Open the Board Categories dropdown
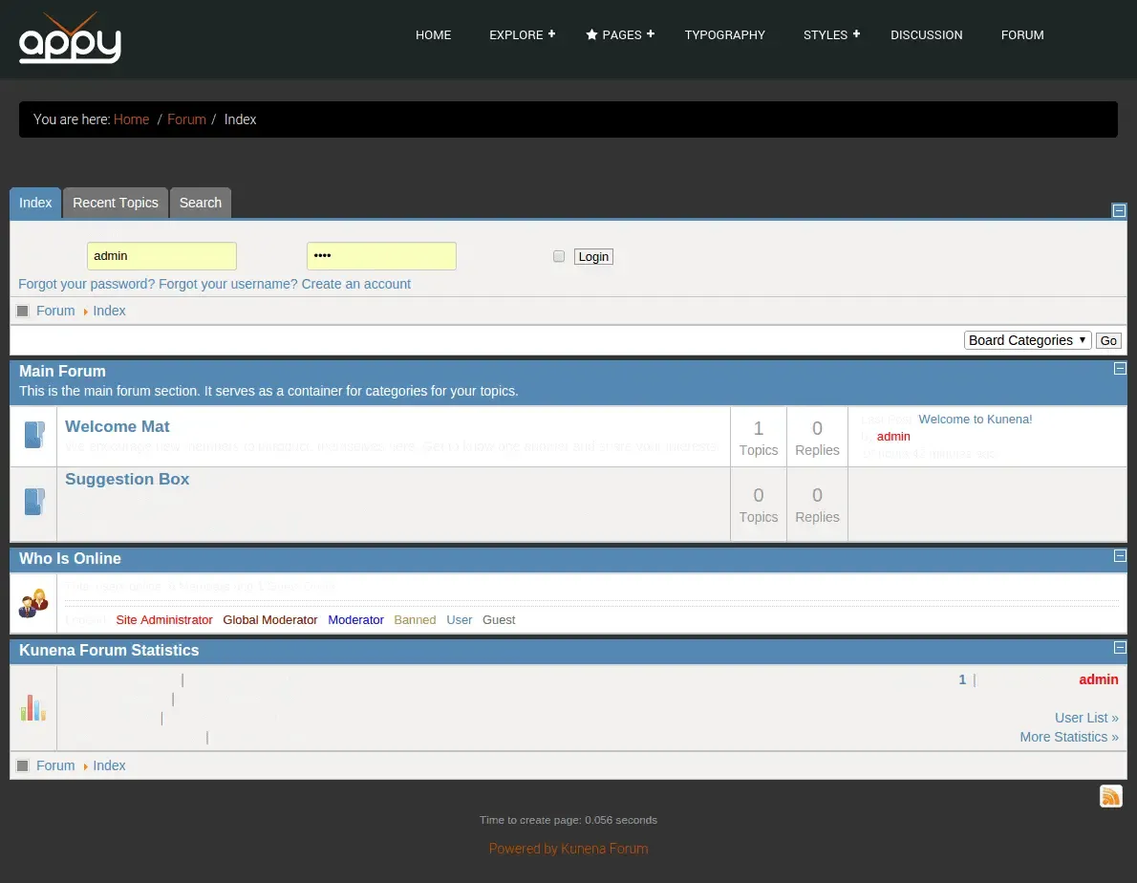This screenshot has height=883, width=1137. pyautogui.click(x=1027, y=341)
